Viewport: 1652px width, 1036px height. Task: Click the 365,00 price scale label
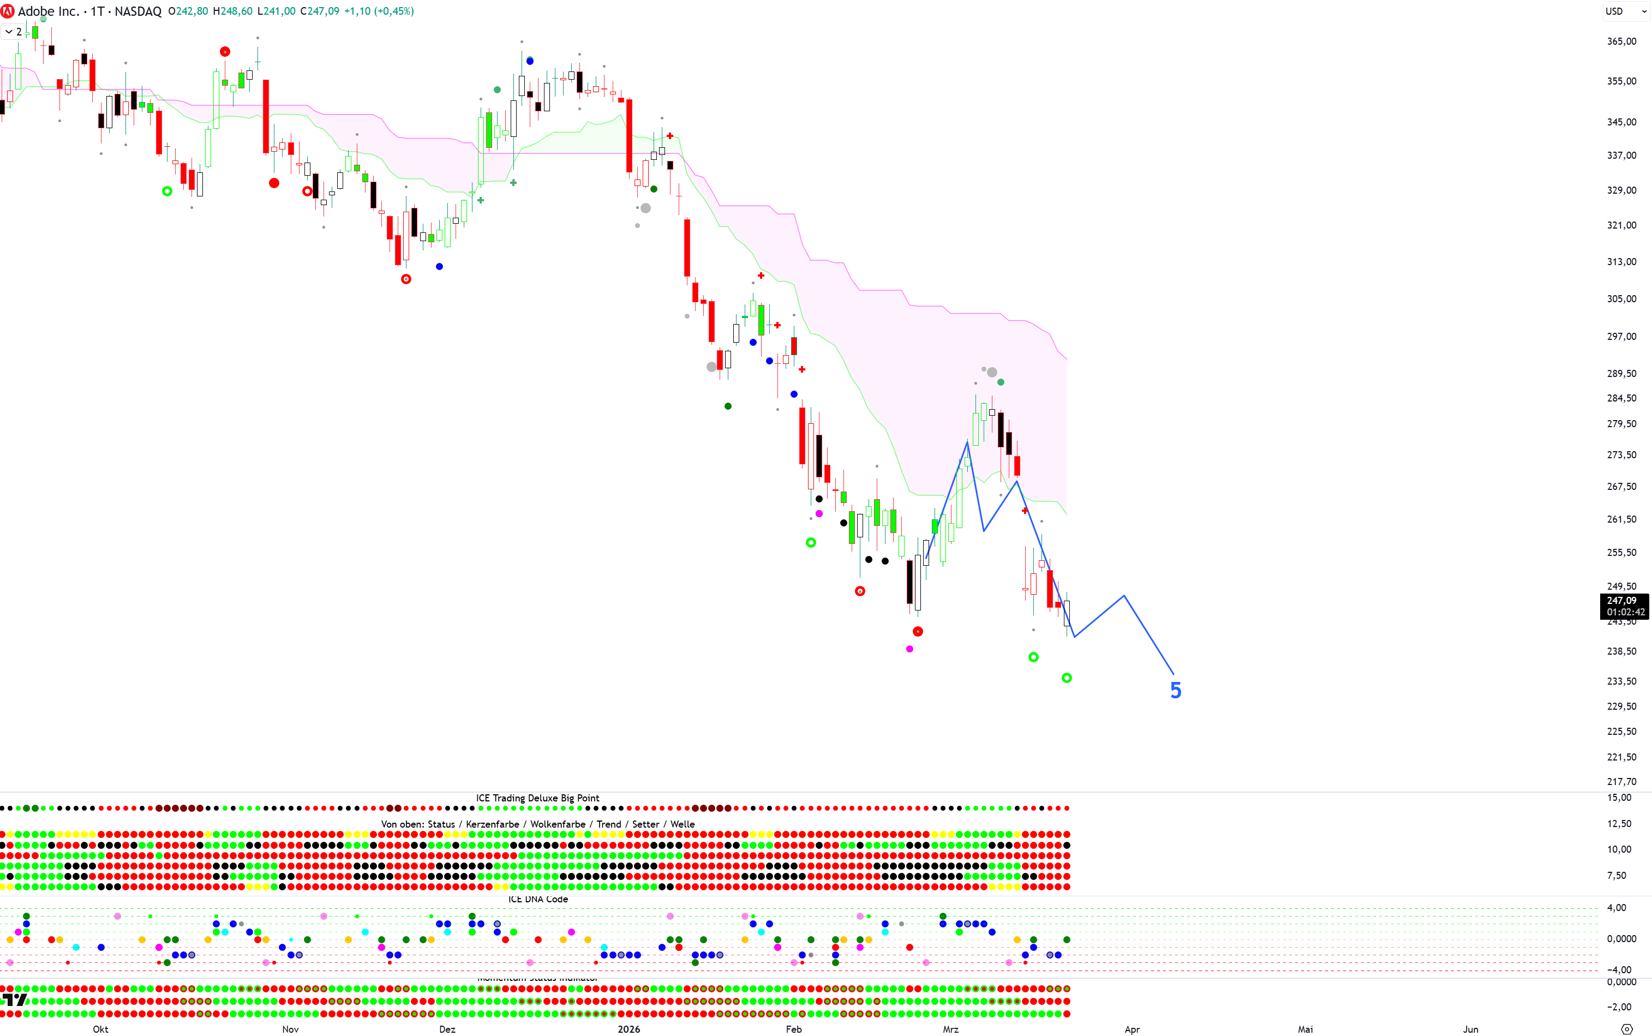click(1621, 41)
